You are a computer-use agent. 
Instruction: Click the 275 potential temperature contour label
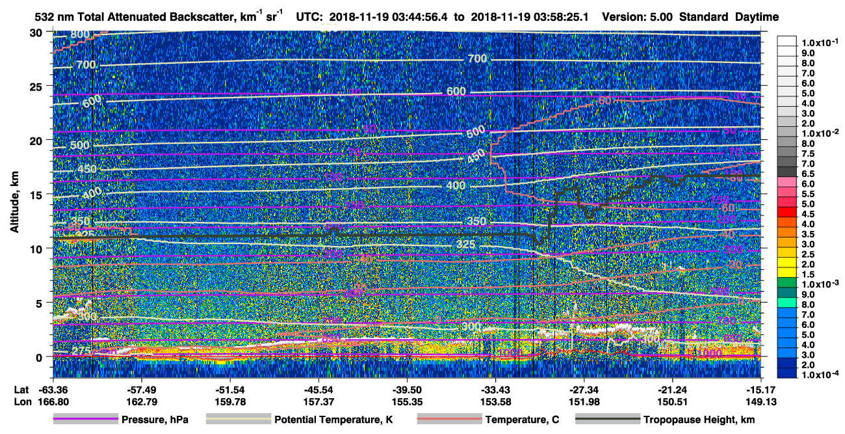pos(81,351)
